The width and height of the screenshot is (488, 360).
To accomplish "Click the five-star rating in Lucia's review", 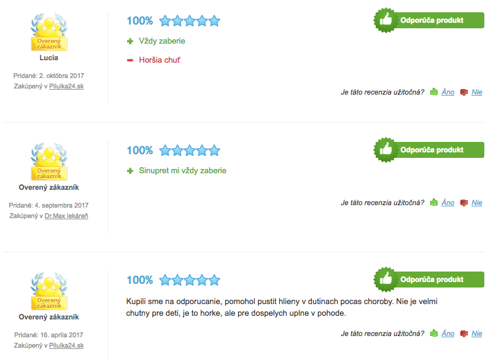I will coord(190,21).
